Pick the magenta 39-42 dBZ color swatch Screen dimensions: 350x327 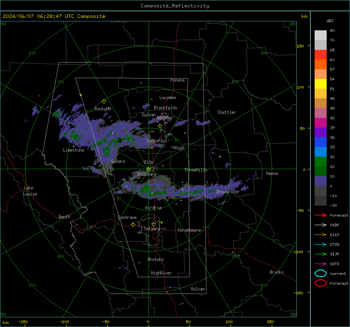320,123
